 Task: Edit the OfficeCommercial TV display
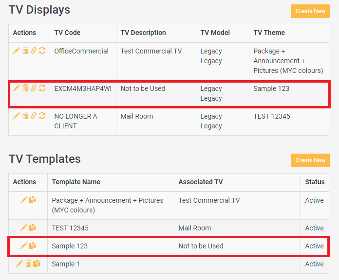pyautogui.click(x=17, y=51)
